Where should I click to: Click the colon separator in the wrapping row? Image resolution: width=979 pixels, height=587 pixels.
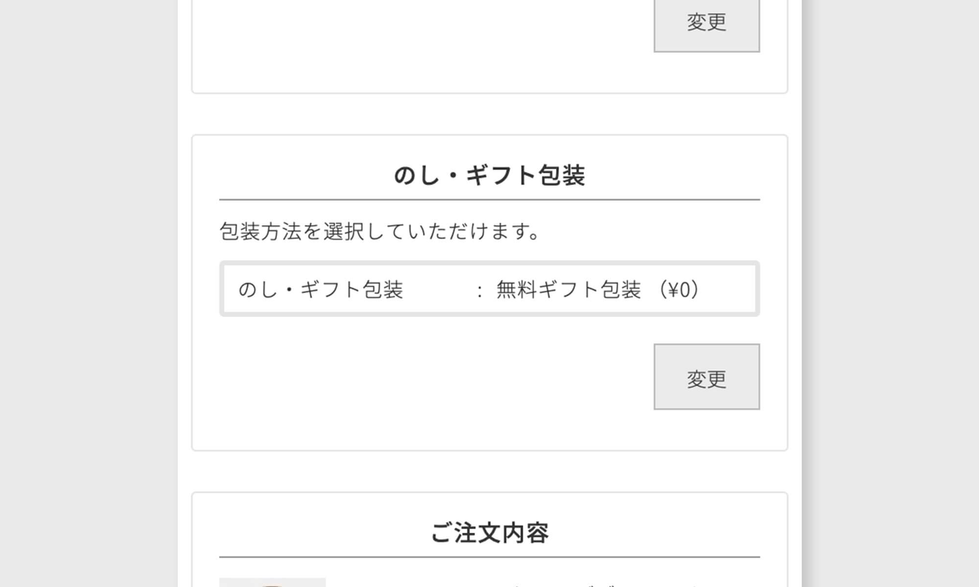coord(480,291)
